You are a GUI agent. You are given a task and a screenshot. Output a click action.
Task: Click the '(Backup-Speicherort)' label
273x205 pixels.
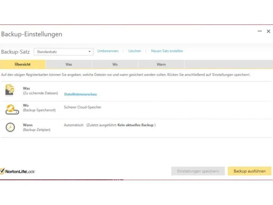[39, 110]
